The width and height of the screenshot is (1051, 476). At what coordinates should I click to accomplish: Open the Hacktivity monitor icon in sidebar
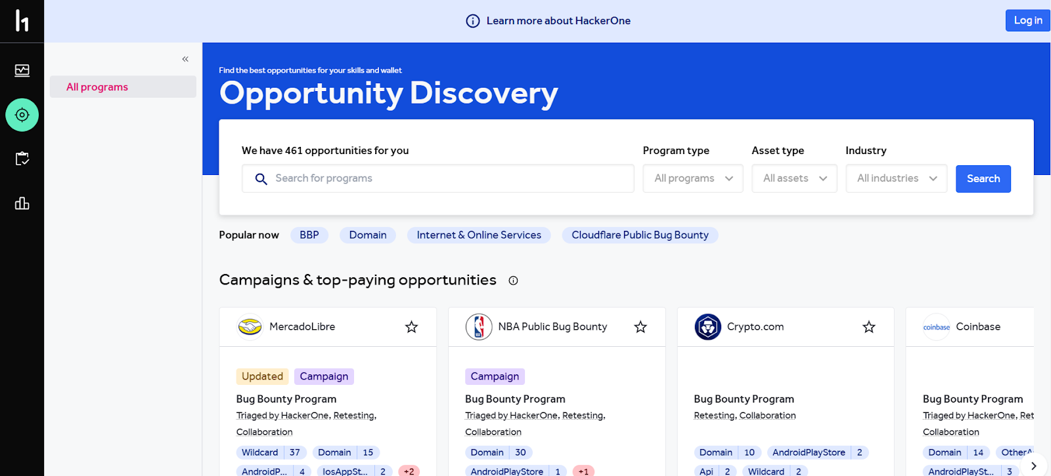pos(22,70)
